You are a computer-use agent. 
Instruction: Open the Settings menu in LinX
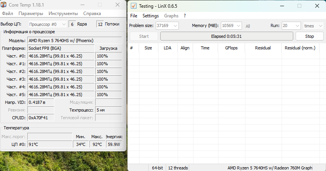151,16
